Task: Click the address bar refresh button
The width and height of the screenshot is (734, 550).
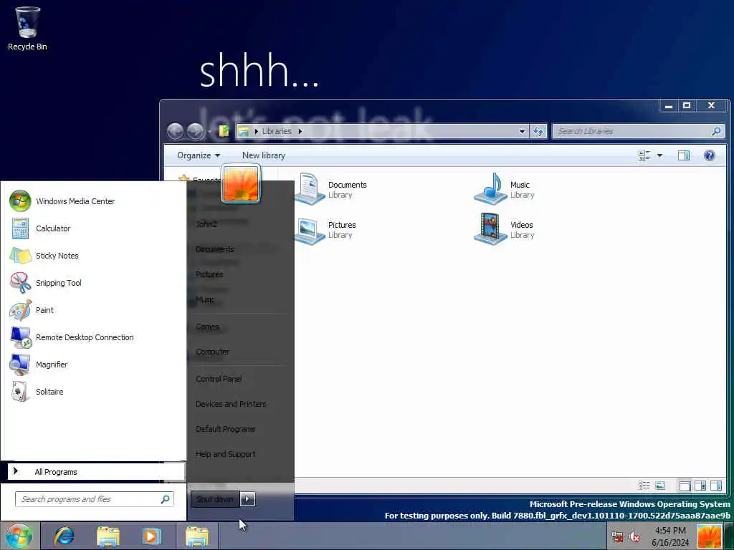Action: click(x=538, y=132)
